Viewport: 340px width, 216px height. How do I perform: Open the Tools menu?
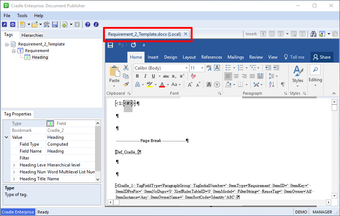(x=22, y=16)
